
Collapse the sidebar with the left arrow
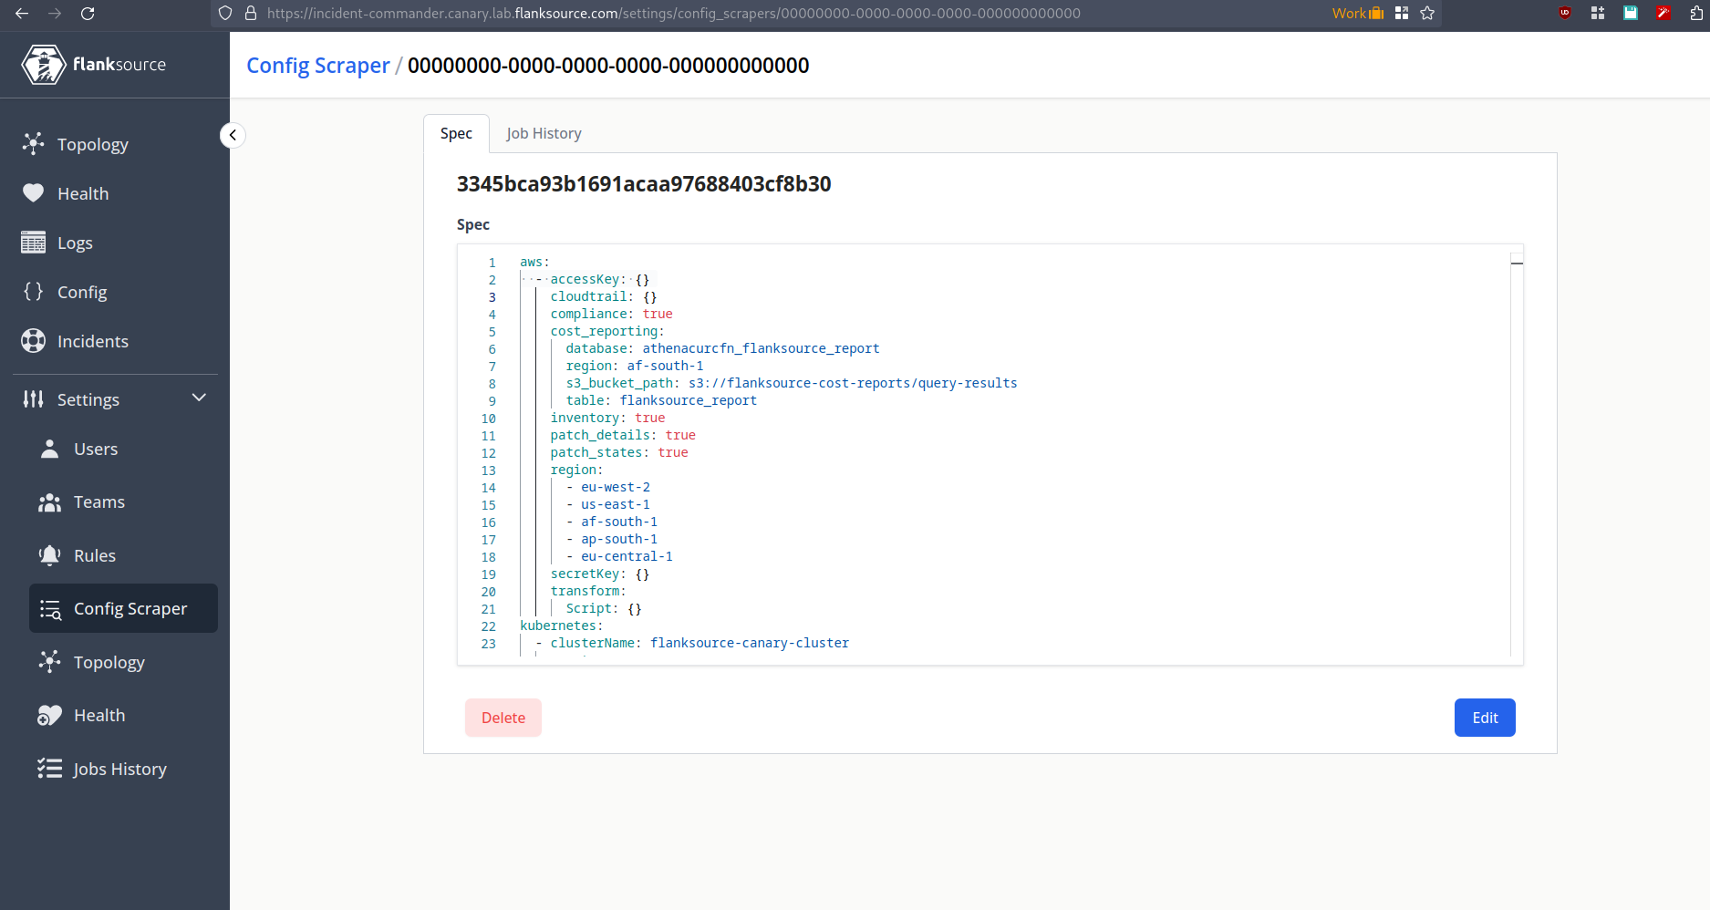coord(233,135)
